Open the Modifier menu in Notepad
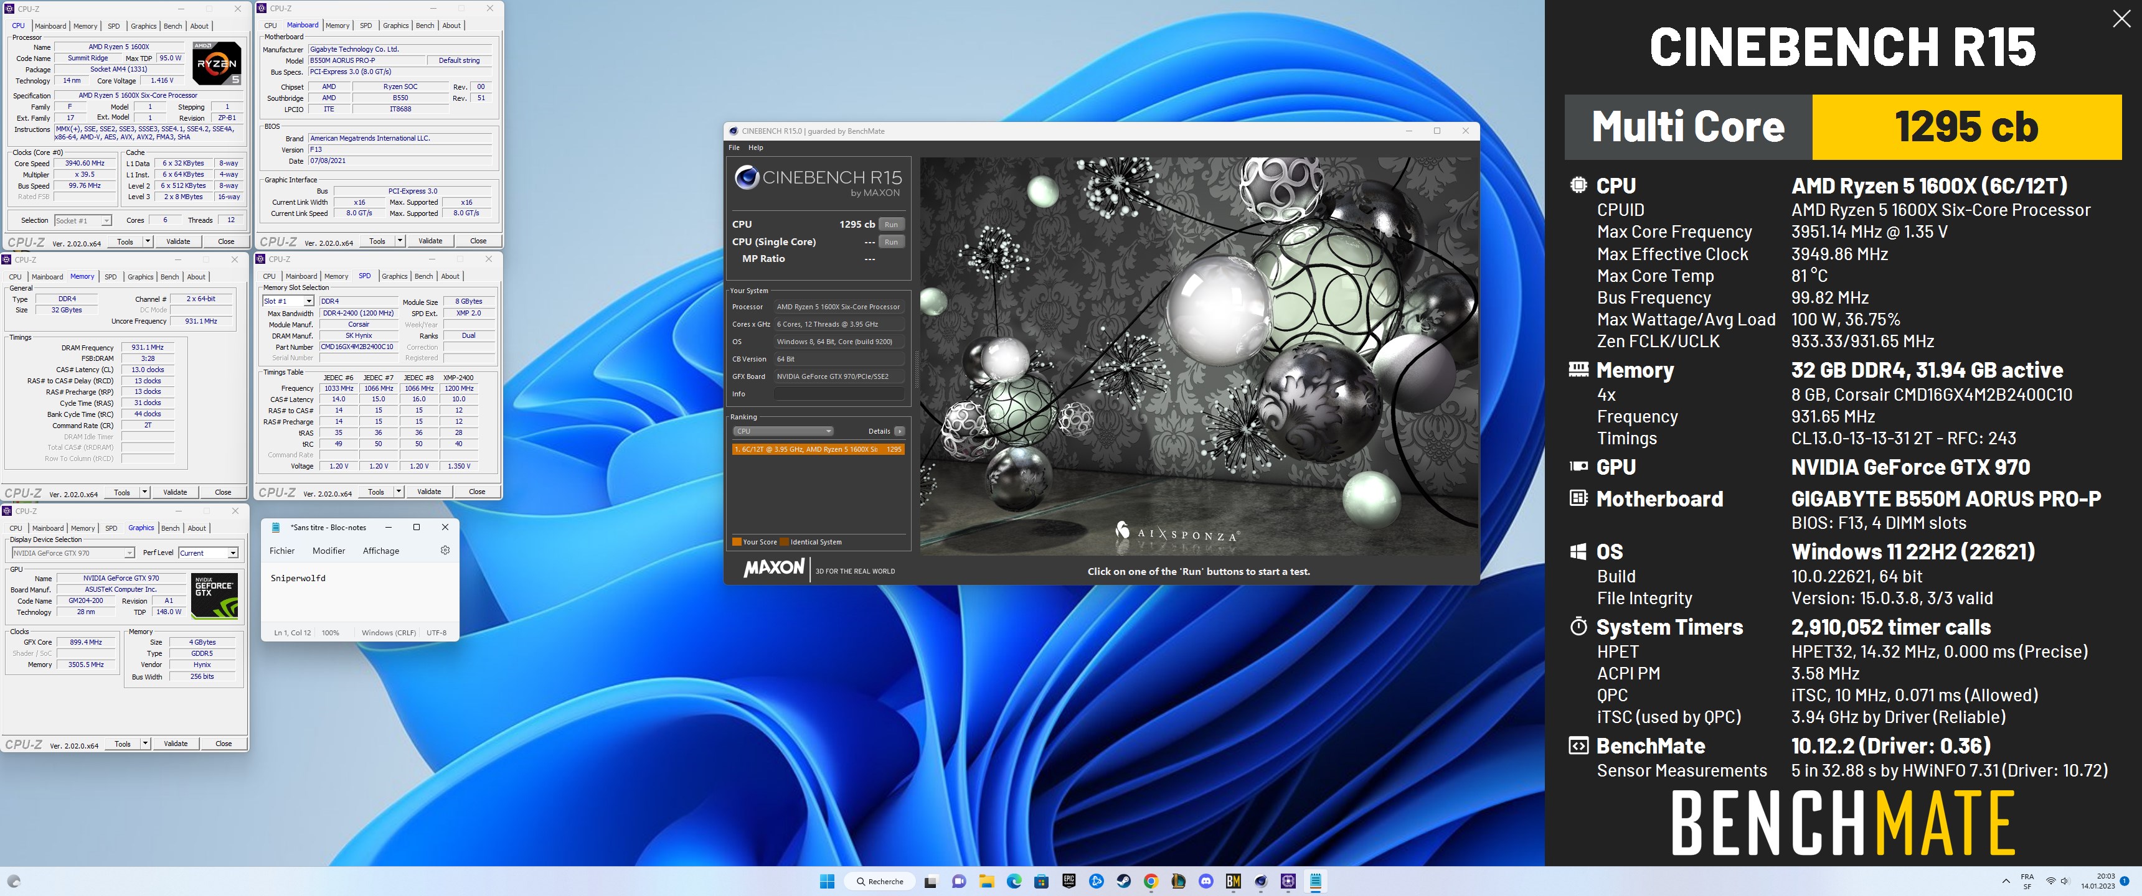 pos(328,550)
